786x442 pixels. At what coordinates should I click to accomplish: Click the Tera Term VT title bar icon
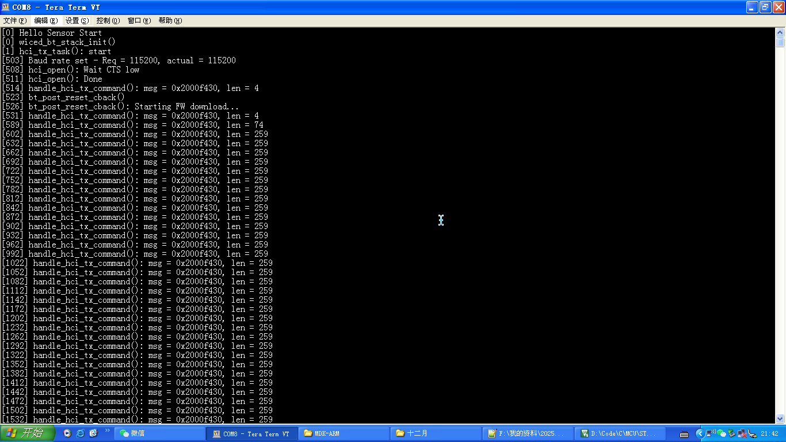tap(6, 7)
